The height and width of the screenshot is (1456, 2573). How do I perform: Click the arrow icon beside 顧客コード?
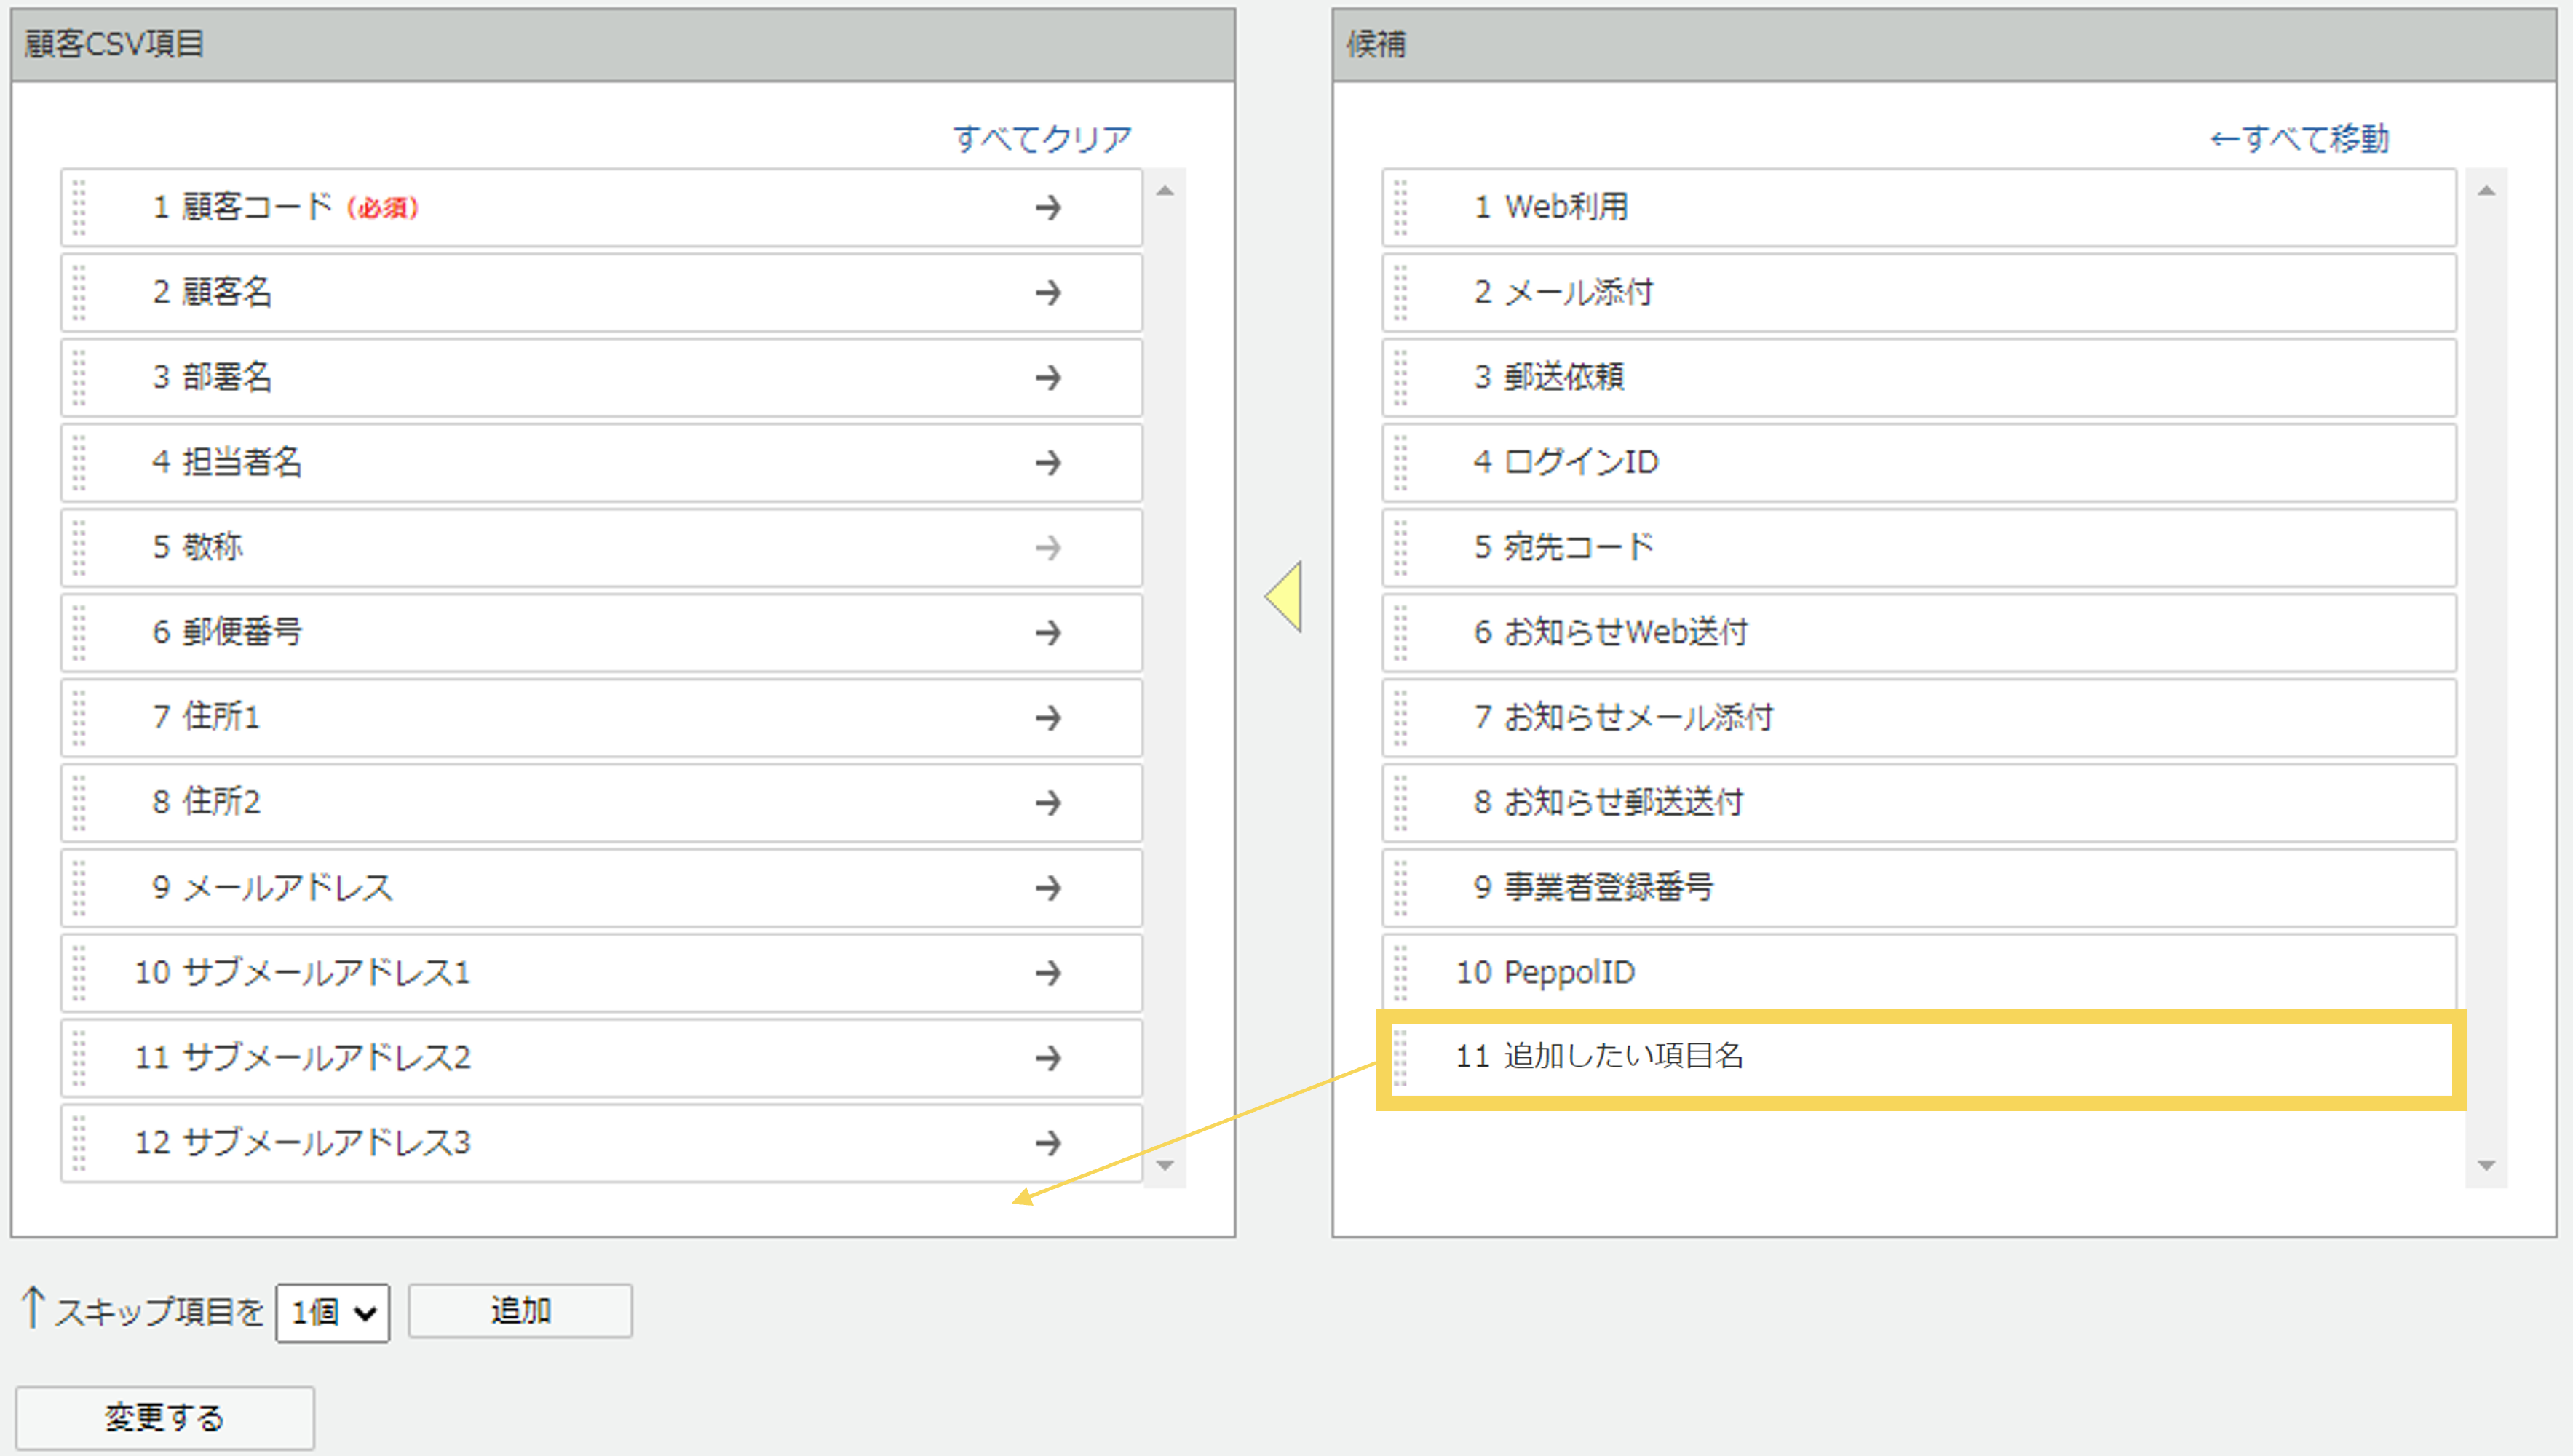click(1047, 207)
